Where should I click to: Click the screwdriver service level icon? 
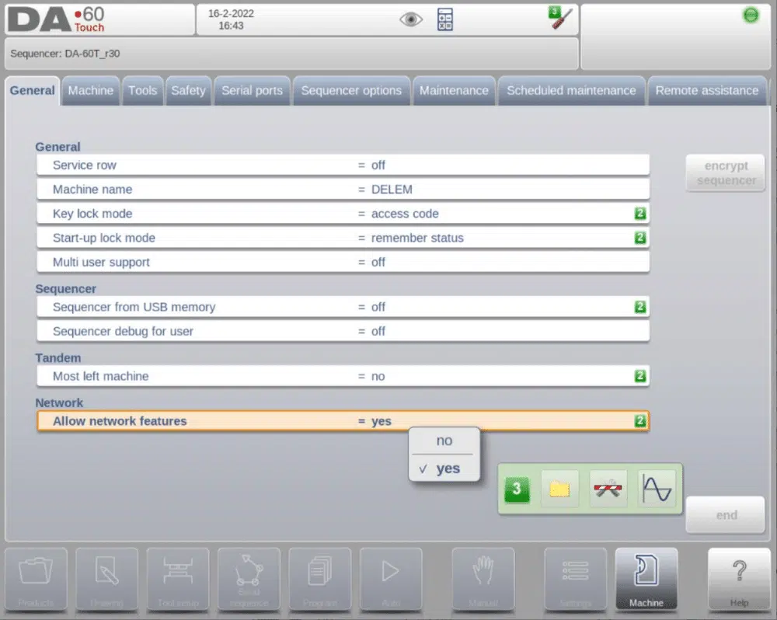[560, 18]
